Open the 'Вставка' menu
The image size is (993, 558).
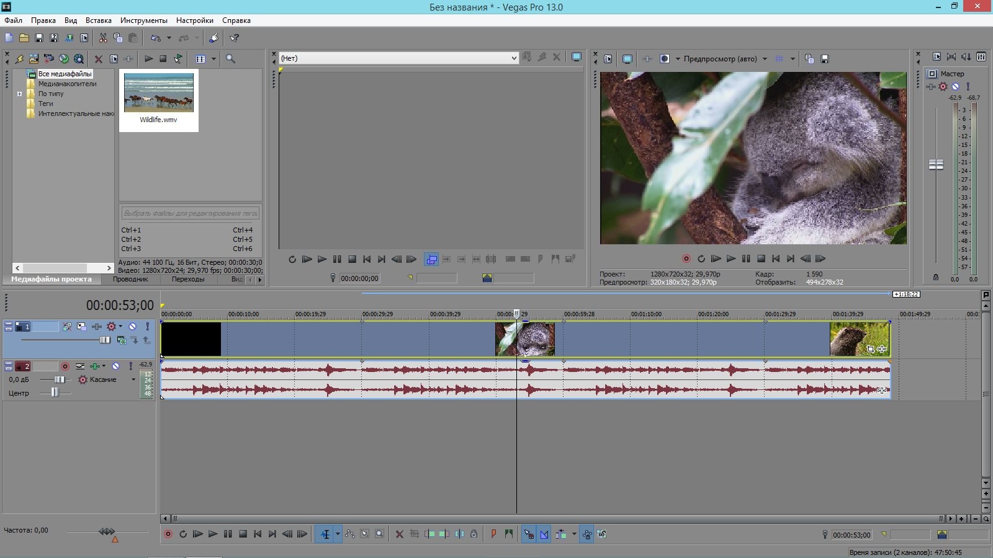[x=99, y=20]
